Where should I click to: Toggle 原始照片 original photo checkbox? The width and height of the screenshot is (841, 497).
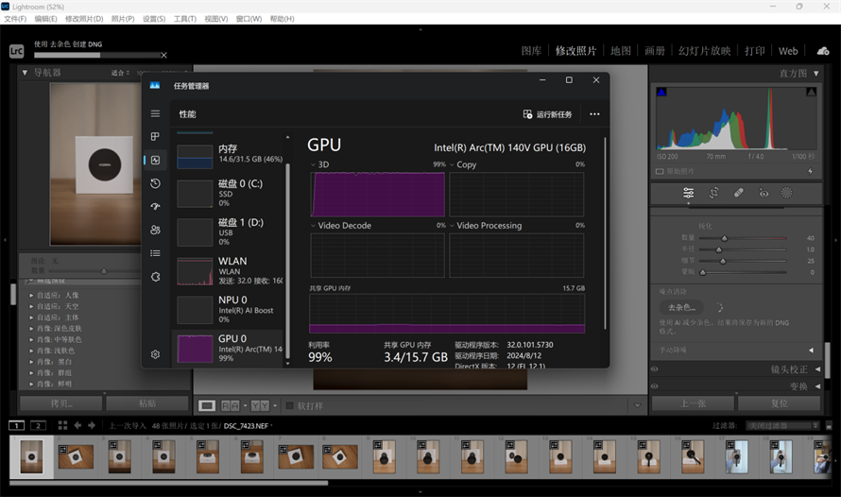660,172
